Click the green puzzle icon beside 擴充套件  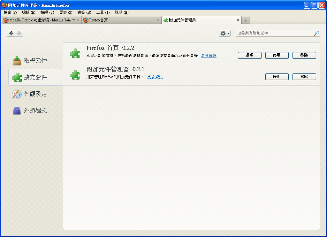17,77
